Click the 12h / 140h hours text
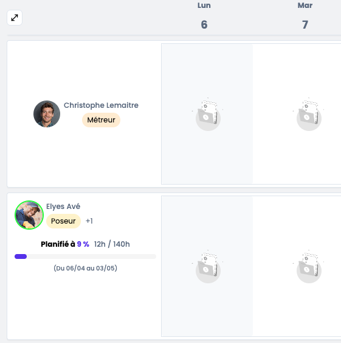 coord(112,244)
